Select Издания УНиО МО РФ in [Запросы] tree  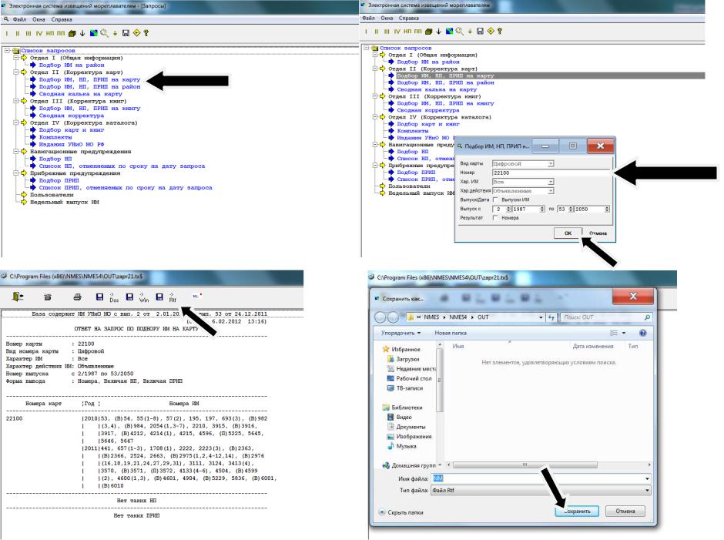tap(72, 144)
